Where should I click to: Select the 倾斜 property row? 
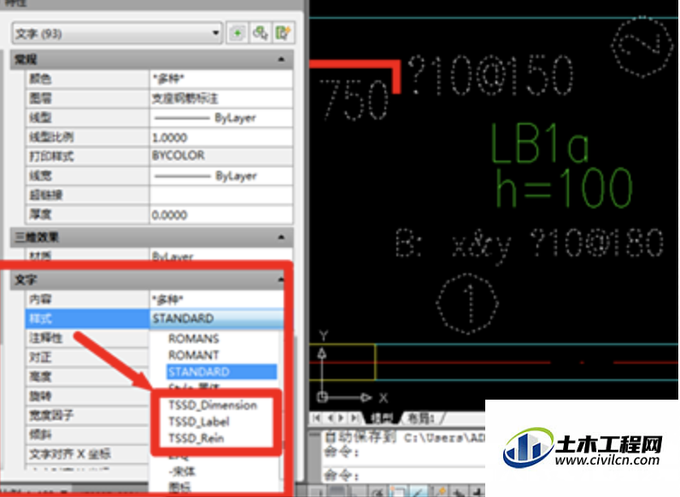coord(87,434)
